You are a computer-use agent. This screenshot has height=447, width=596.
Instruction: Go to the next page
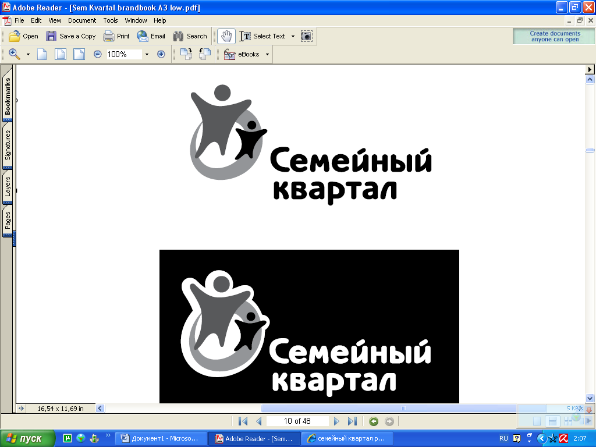[x=336, y=421]
